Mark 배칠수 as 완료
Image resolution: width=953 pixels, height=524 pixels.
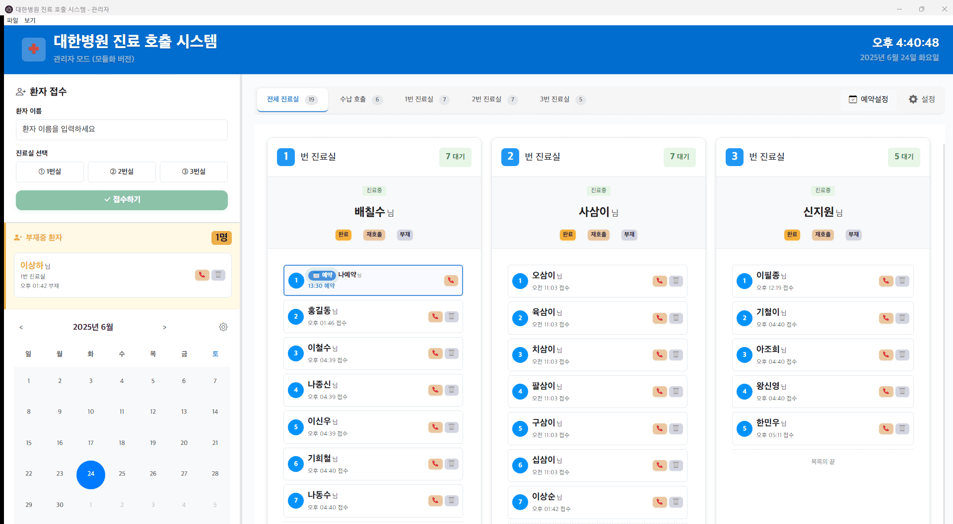coord(343,234)
